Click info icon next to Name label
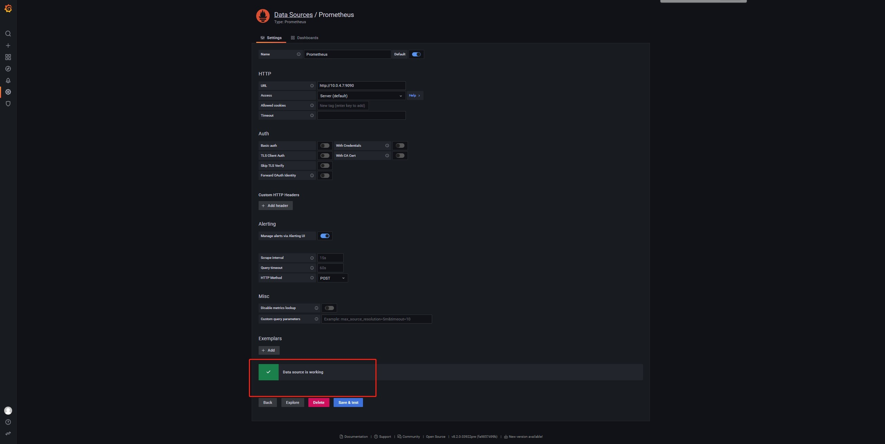Viewport: 885px width, 444px height. coord(299,54)
